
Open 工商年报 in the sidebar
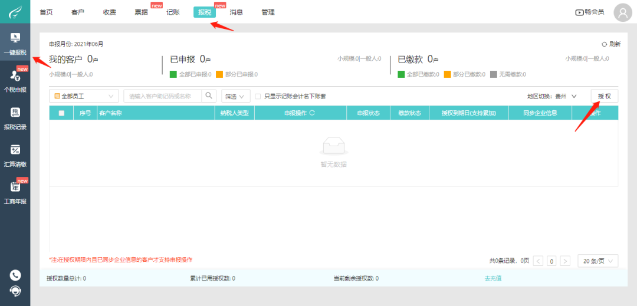pyautogui.click(x=15, y=192)
